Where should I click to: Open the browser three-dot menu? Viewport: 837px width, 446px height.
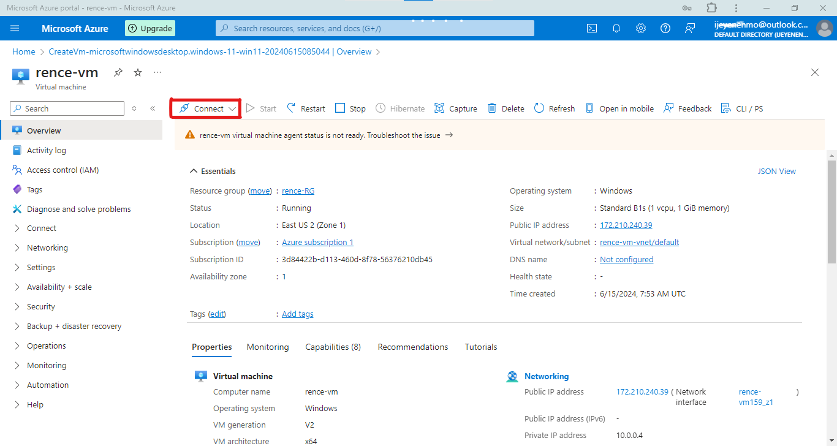coord(735,7)
